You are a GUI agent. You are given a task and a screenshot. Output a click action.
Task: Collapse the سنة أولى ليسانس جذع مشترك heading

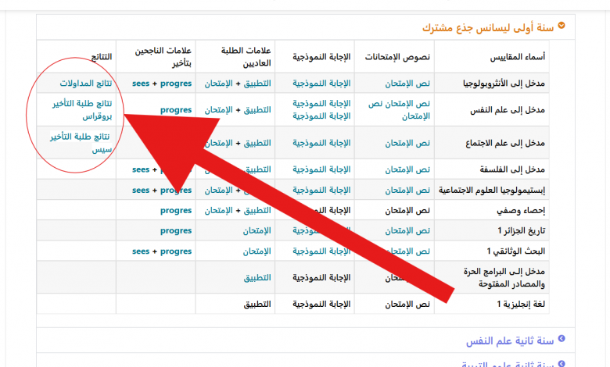point(488,27)
